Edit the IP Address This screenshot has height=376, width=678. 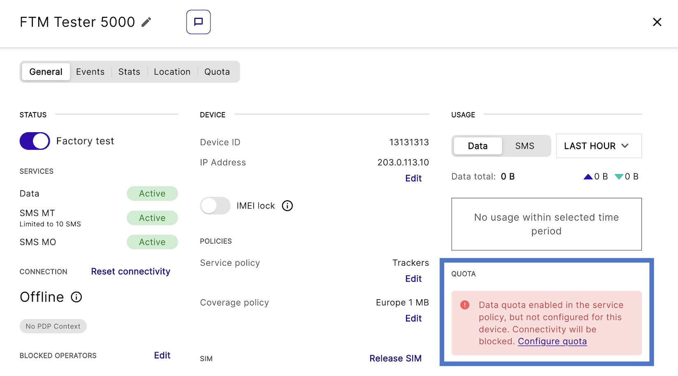tap(413, 179)
